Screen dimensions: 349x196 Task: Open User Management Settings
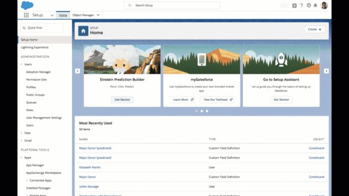44,118
